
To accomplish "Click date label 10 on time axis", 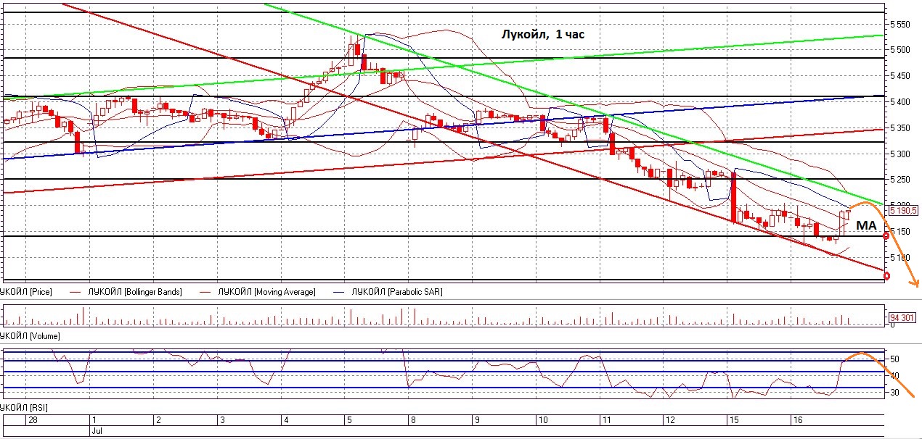I will click(x=542, y=420).
